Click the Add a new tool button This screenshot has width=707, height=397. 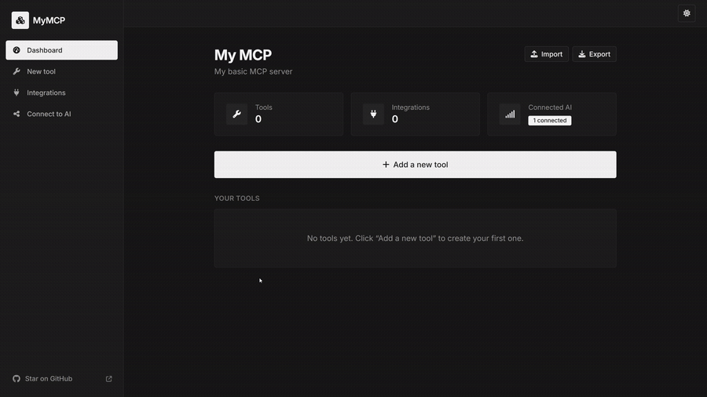pyautogui.click(x=416, y=164)
